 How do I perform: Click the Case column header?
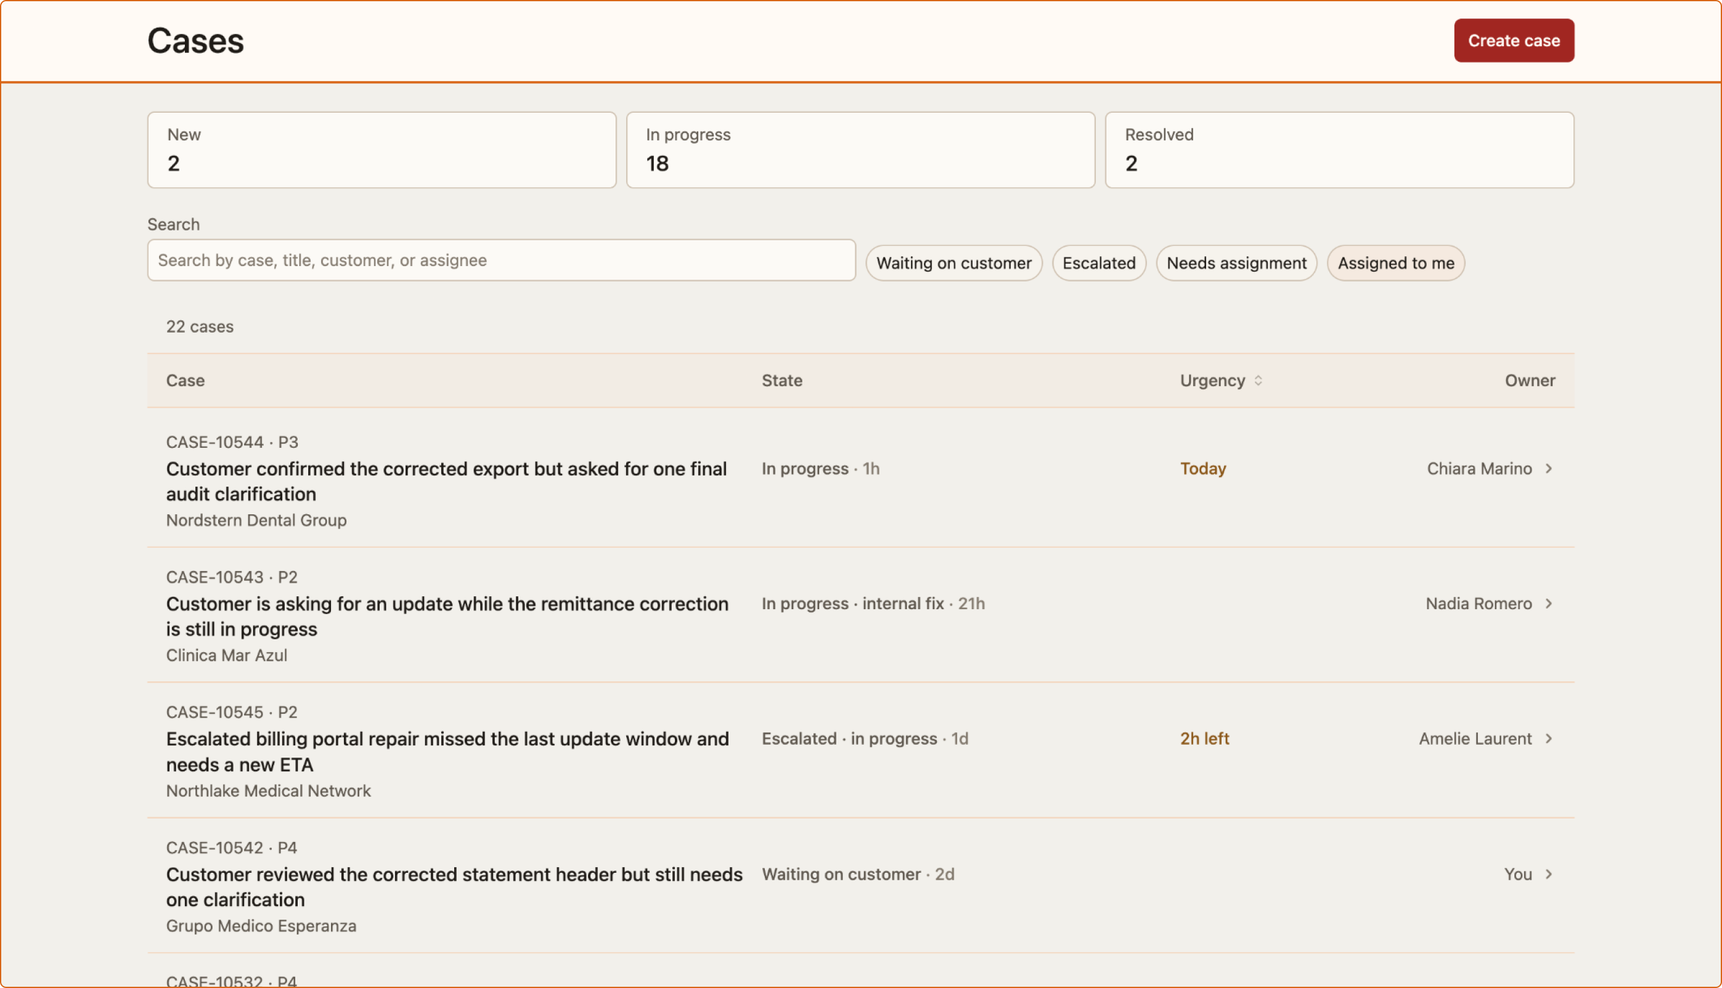click(186, 381)
